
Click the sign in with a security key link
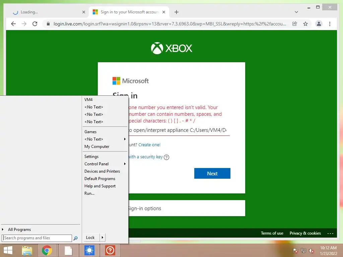pyautogui.click(x=145, y=157)
